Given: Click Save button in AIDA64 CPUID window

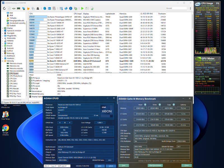Looking at the screenshot, I should [x=100, y=166].
